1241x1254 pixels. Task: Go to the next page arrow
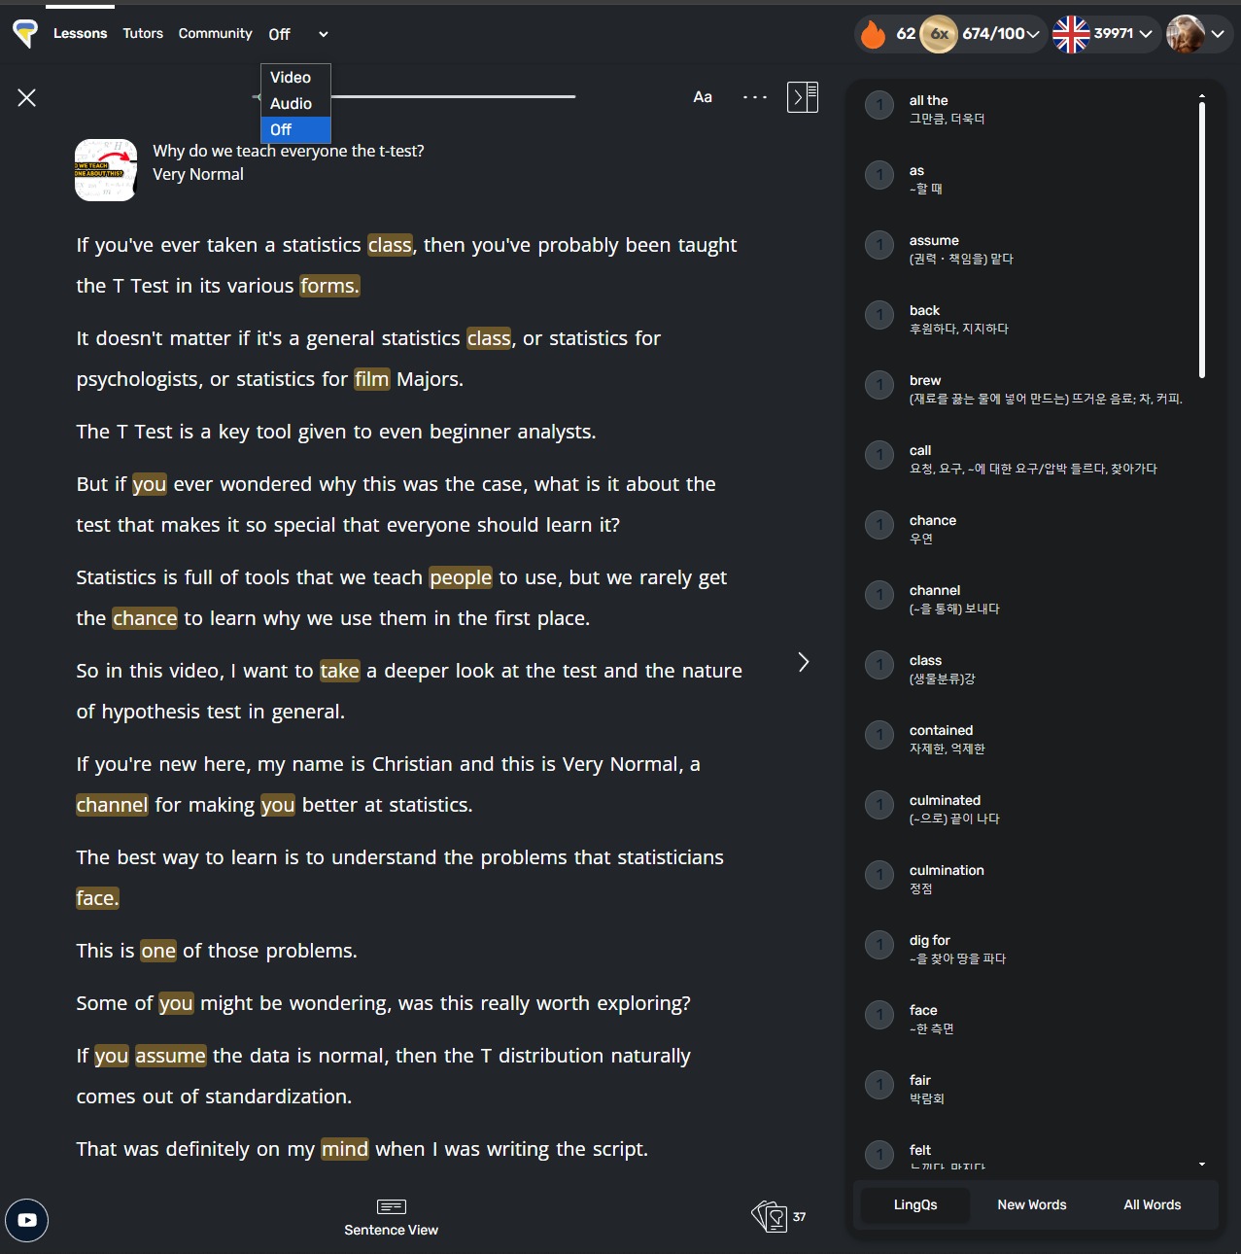804,662
